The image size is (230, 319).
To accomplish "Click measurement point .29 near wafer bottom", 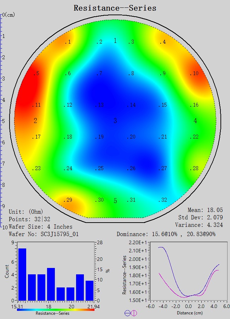I will 68,200.
